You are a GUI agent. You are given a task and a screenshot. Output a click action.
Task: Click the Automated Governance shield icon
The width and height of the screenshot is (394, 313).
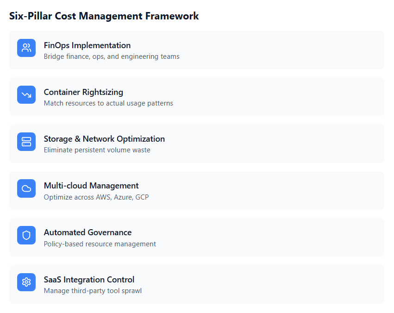click(x=26, y=235)
